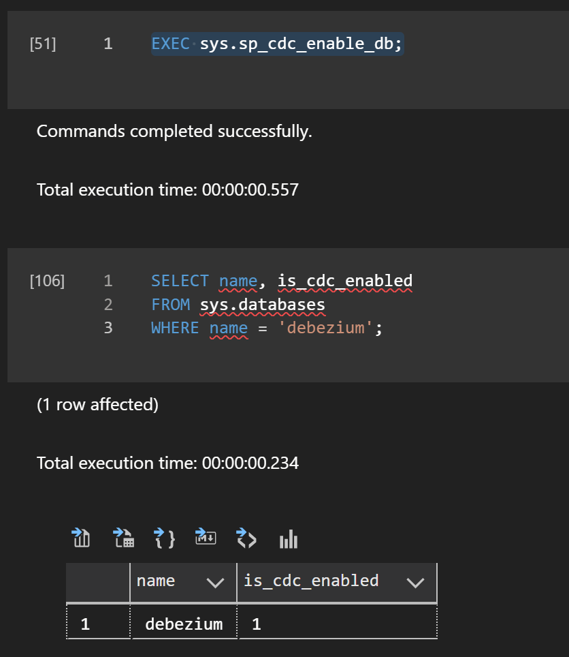Expand the is_cdc_enabled column filter chevron
Image resolution: width=569 pixels, height=657 pixels.
pos(415,583)
